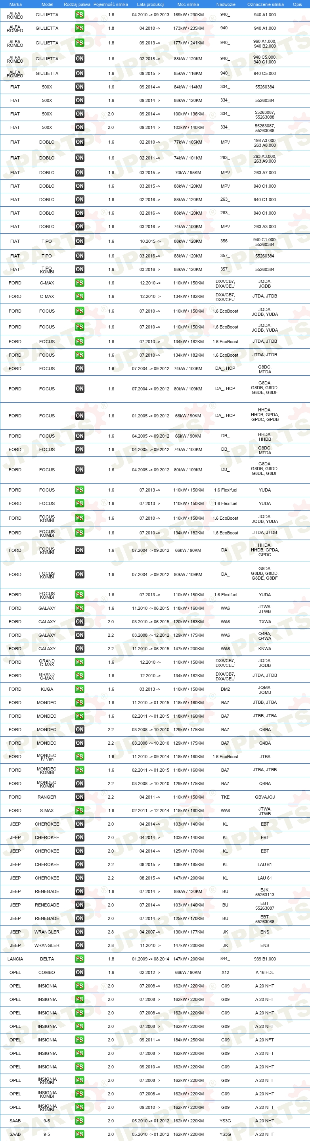Image resolution: width=310 pixels, height=1141 pixels.
Task: Click body code DM2 in Kuga row
Action: pyautogui.click(x=226, y=689)
